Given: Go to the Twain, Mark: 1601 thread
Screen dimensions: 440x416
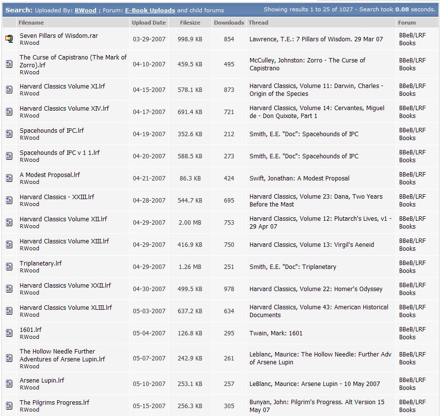Looking at the screenshot, I should point(276,333).
